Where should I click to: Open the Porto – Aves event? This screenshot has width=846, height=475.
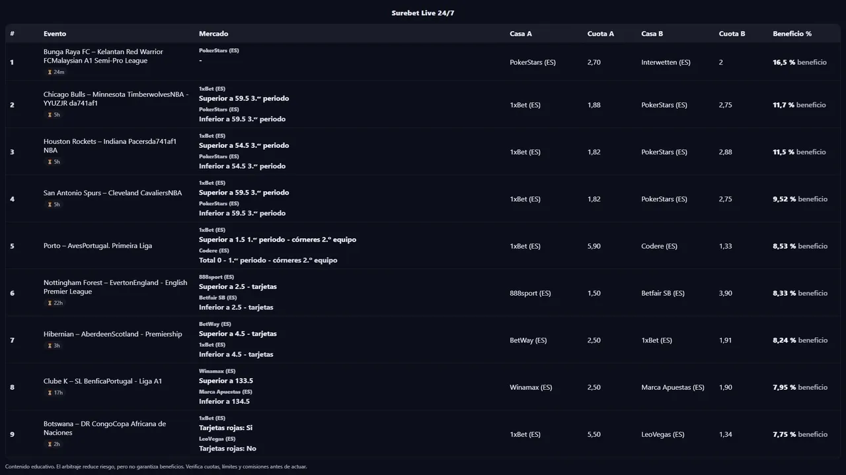point(98,246)
